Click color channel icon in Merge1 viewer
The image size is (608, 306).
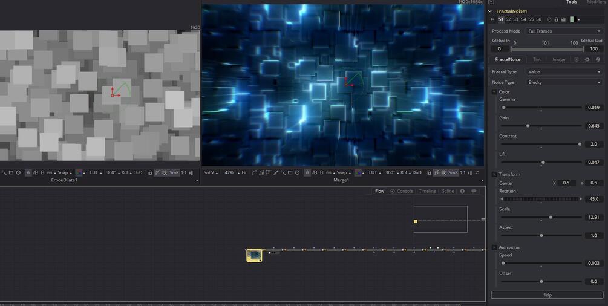tap(358, 172)
